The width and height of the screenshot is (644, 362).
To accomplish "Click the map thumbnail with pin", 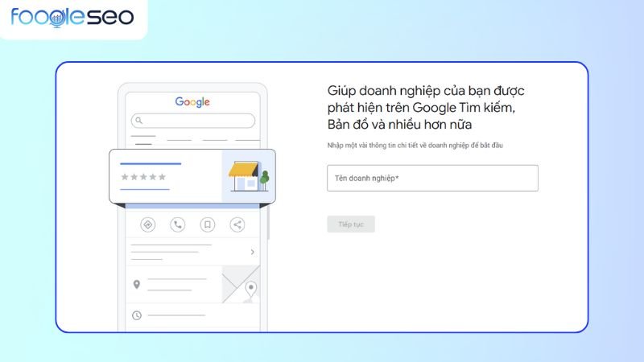I will point(241,285).
